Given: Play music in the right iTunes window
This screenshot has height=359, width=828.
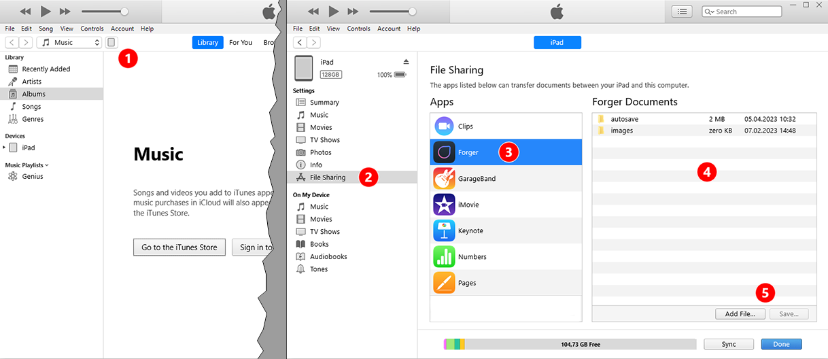Looking at the screenshot, I should pos(334,12).
